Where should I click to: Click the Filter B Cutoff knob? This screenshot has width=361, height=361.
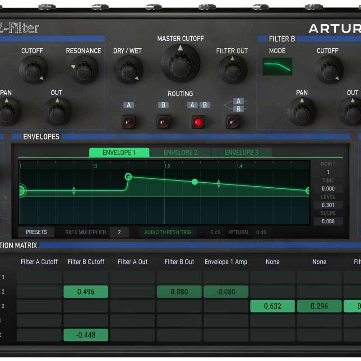click(x=329, y=70)
